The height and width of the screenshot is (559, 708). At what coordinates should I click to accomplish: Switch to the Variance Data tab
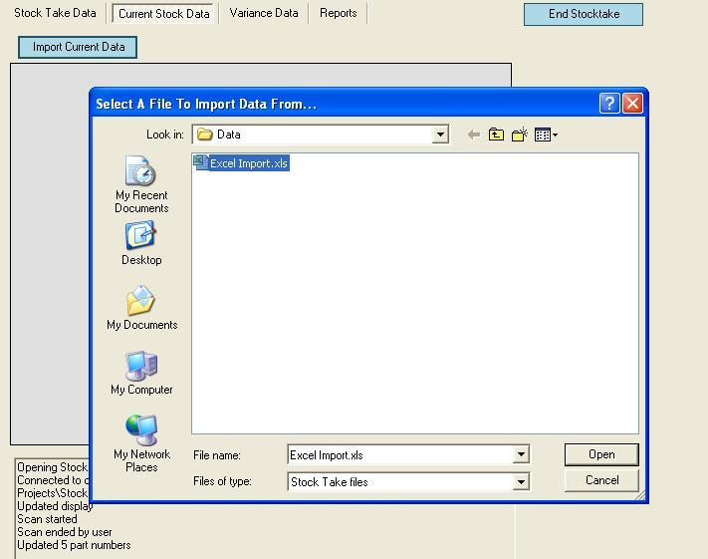(x=264, y=13)
